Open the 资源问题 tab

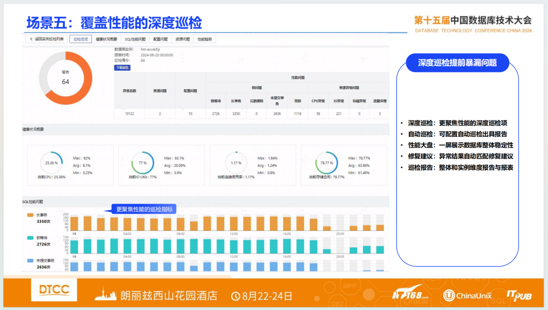pos(183,39)
